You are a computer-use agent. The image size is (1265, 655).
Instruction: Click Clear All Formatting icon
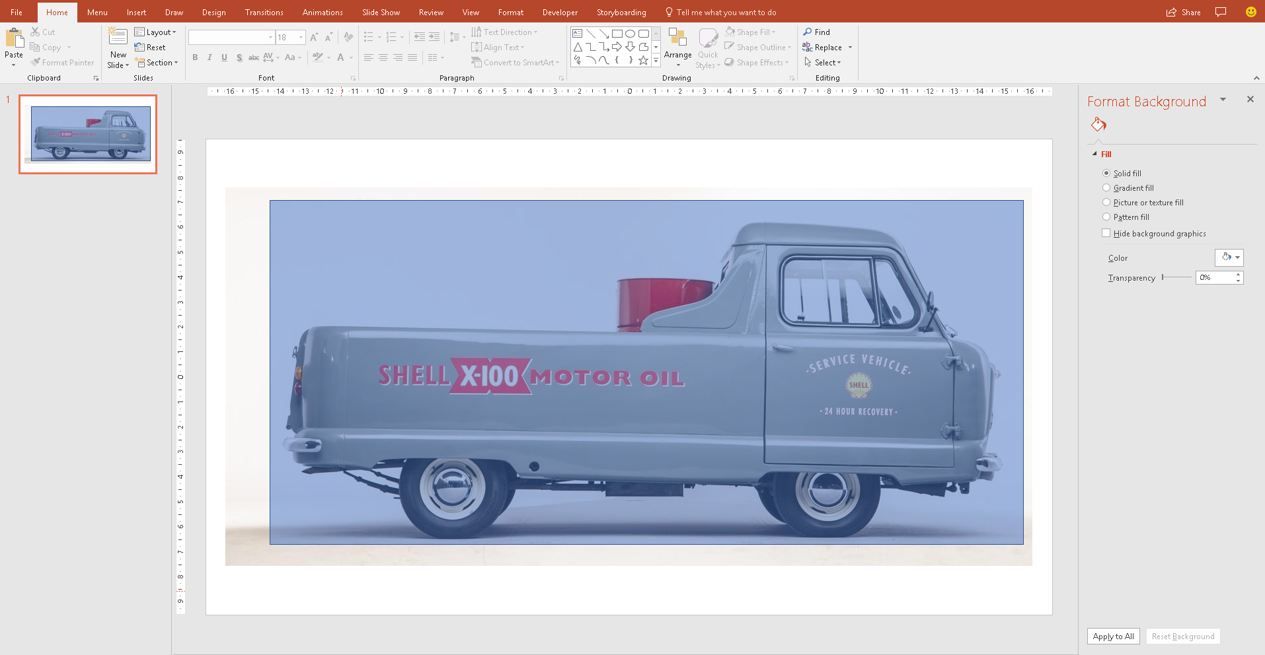pyautogui.click(x=348, y=38)
